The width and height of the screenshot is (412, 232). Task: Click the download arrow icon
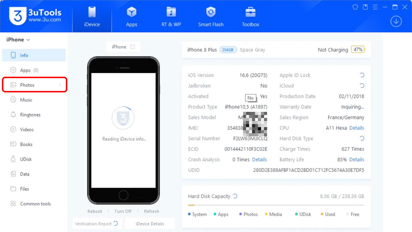396,21
